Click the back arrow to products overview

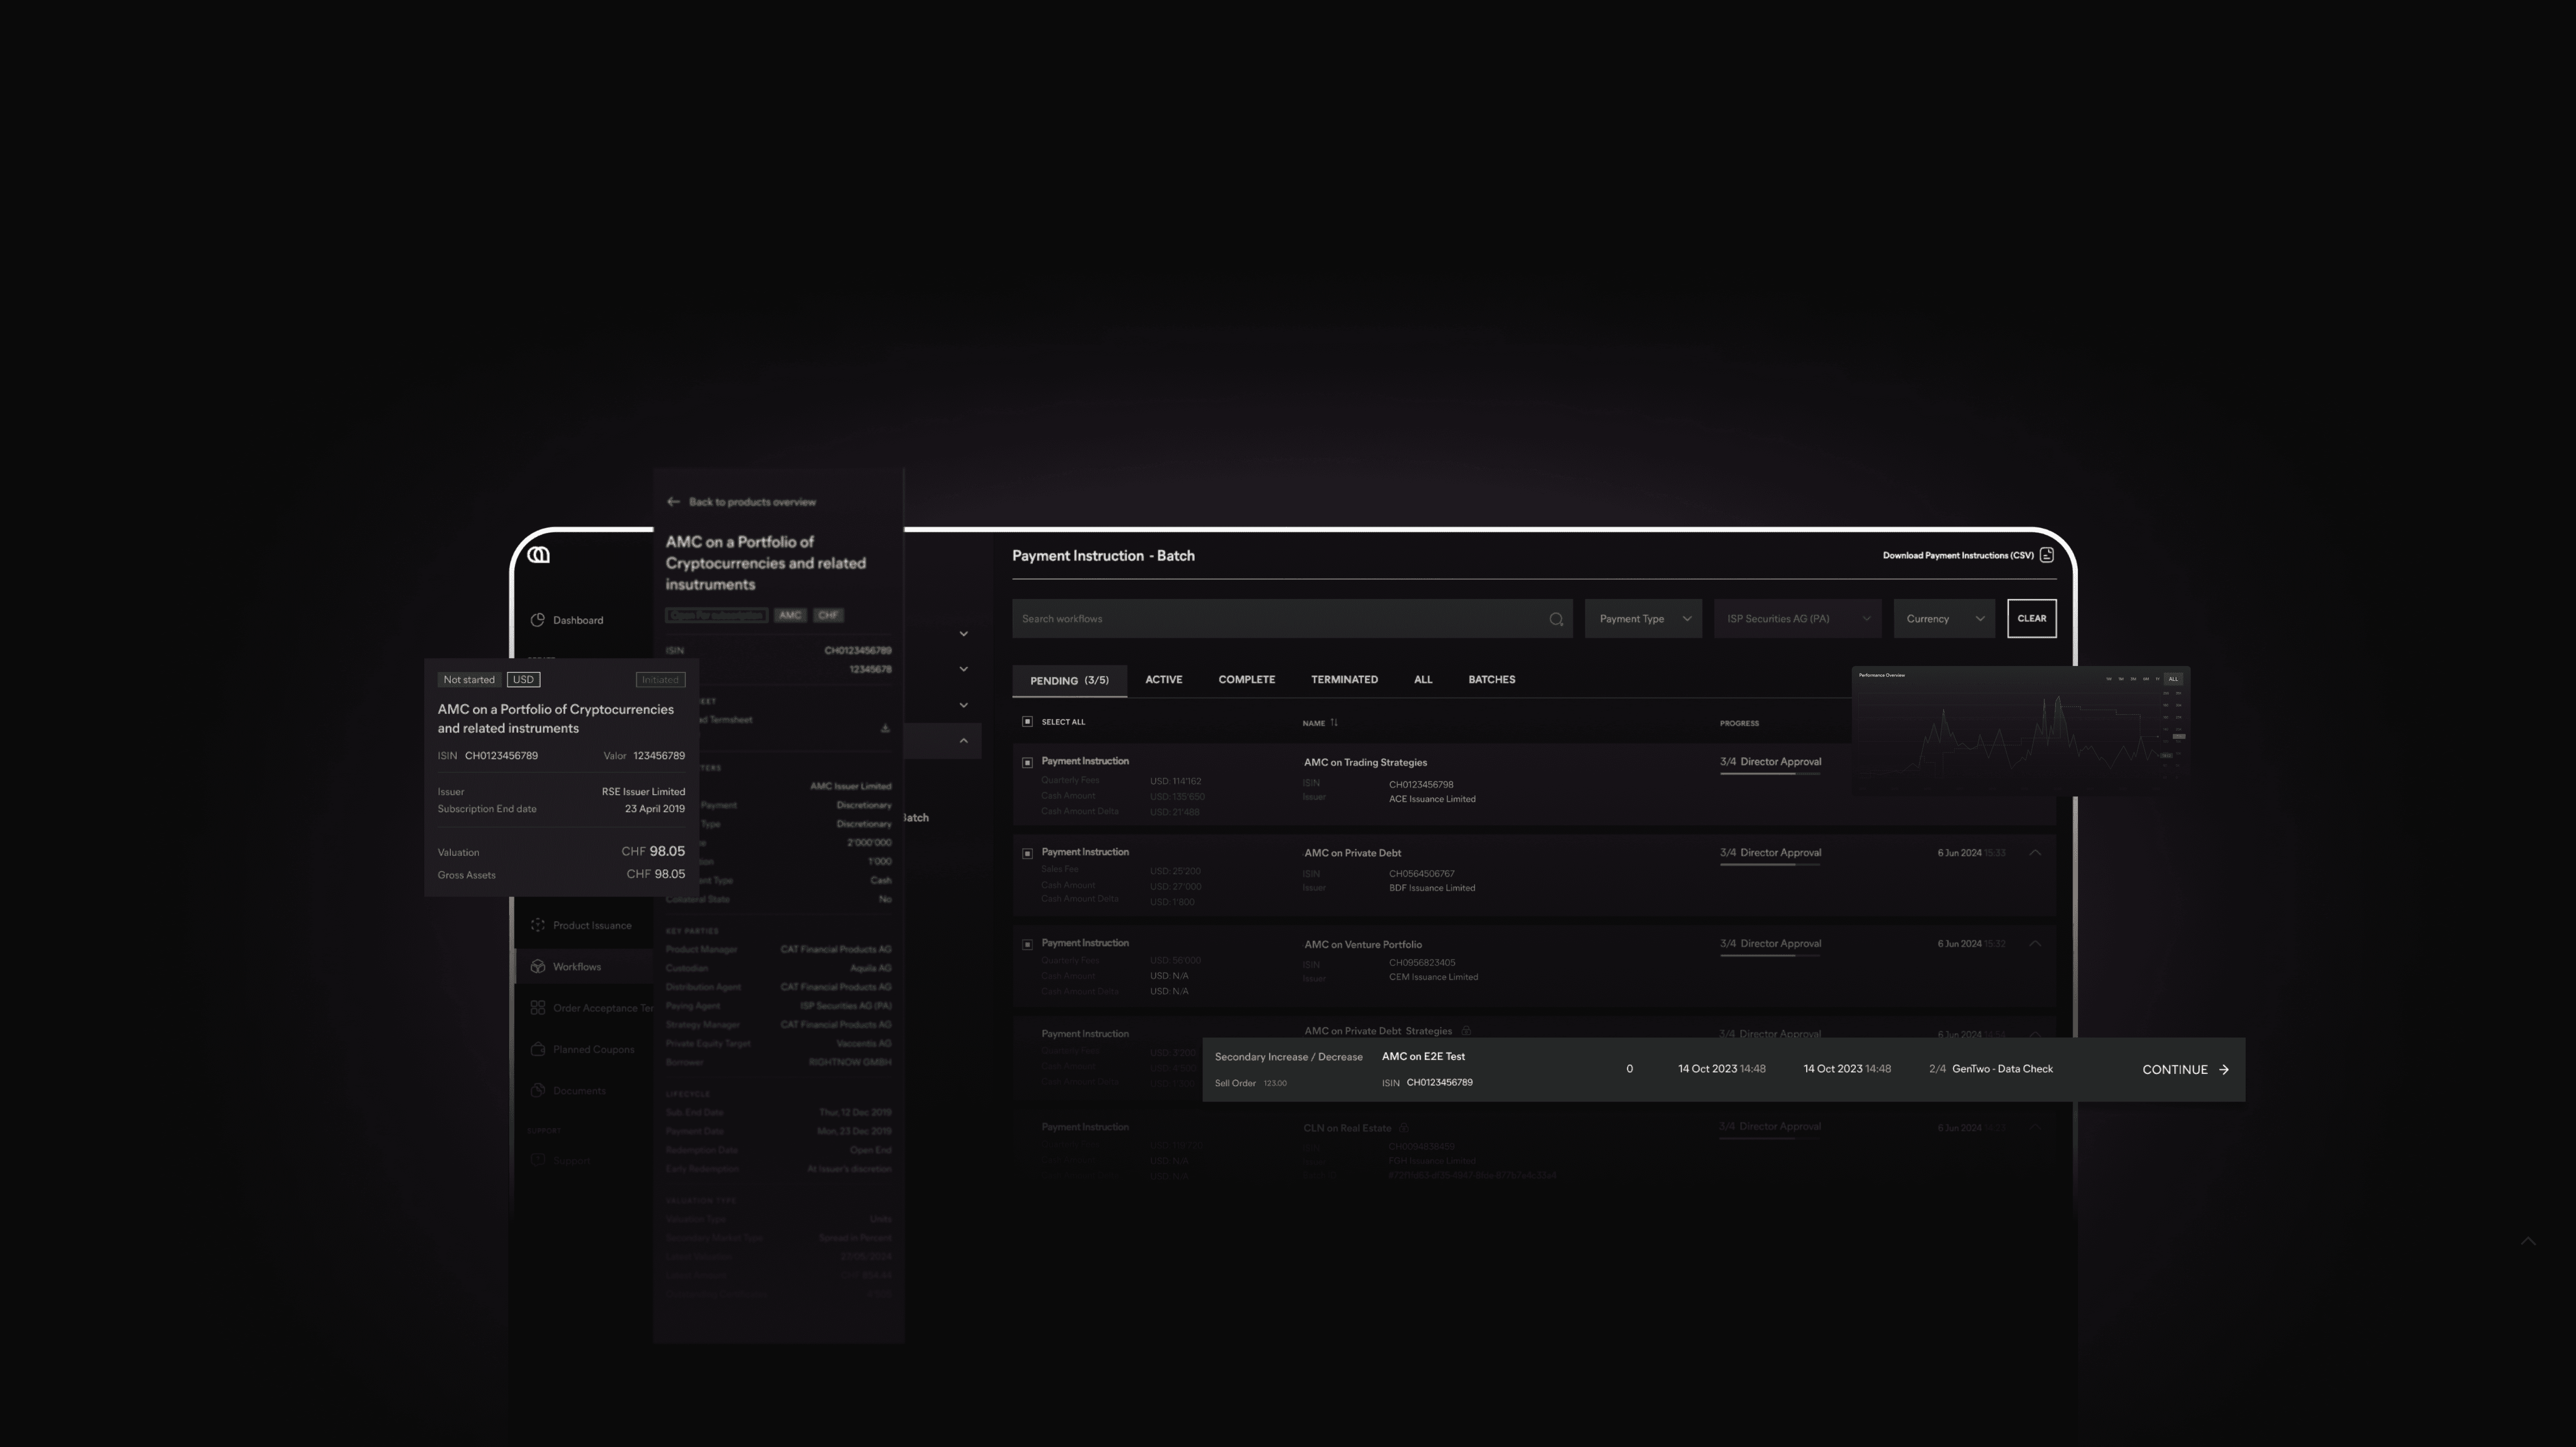pyautogui.click(x=673, y=502)
